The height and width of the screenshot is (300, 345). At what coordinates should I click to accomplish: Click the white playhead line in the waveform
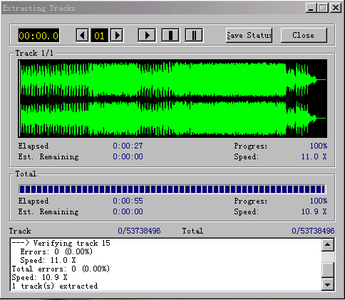(x=19, y=99)
